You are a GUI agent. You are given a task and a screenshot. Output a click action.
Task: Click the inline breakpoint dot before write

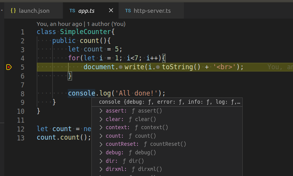[121, 67]
